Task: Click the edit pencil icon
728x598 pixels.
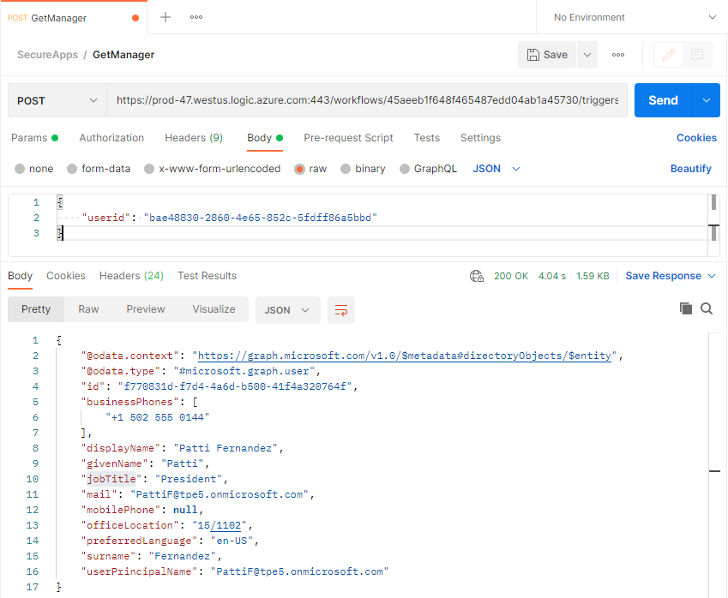Action: tap(668, 55)
